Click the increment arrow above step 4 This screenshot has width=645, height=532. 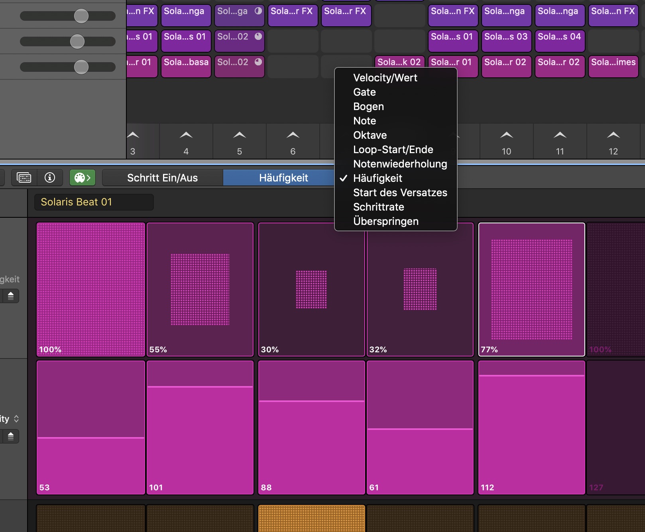click(x=186, y=136)
